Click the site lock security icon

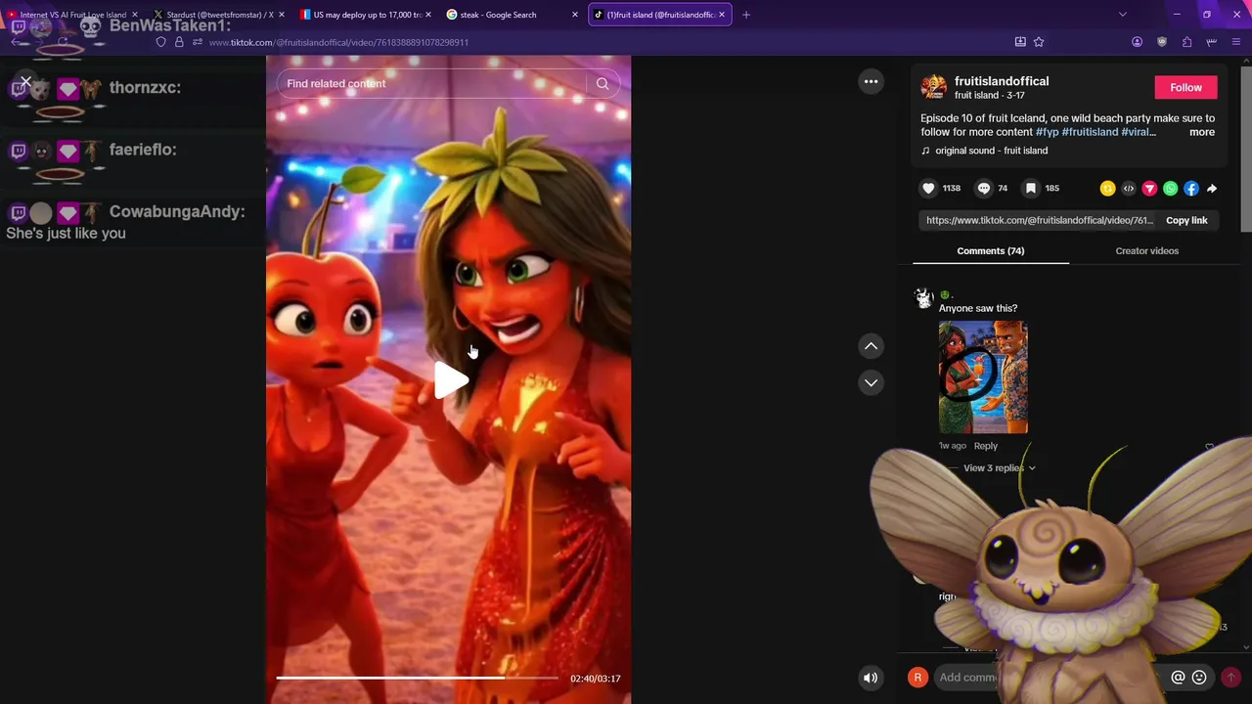(x=179, y=42)
